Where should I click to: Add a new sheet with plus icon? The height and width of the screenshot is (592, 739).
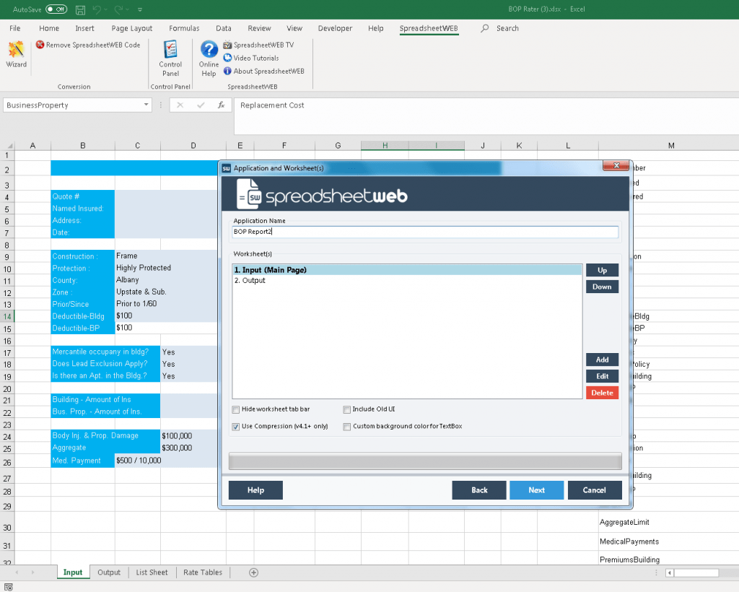coord(253,573)
